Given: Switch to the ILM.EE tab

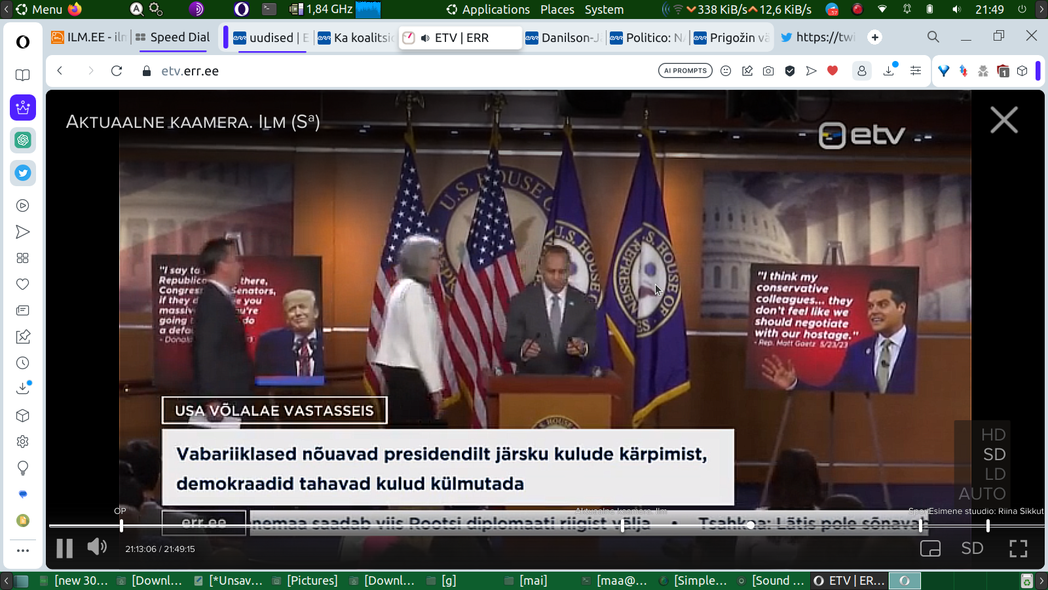Looking at the screenshot, I should (x=88, y=37).
